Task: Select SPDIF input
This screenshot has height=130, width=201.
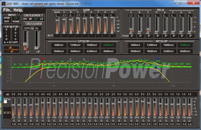Action: coord(7,18)
